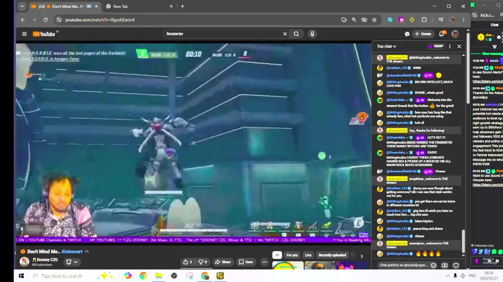Image resolution: width=503 pixels, height=282 pixels.
Task: Open Super Chat purchase icon
Action: (x=444, y=265)
